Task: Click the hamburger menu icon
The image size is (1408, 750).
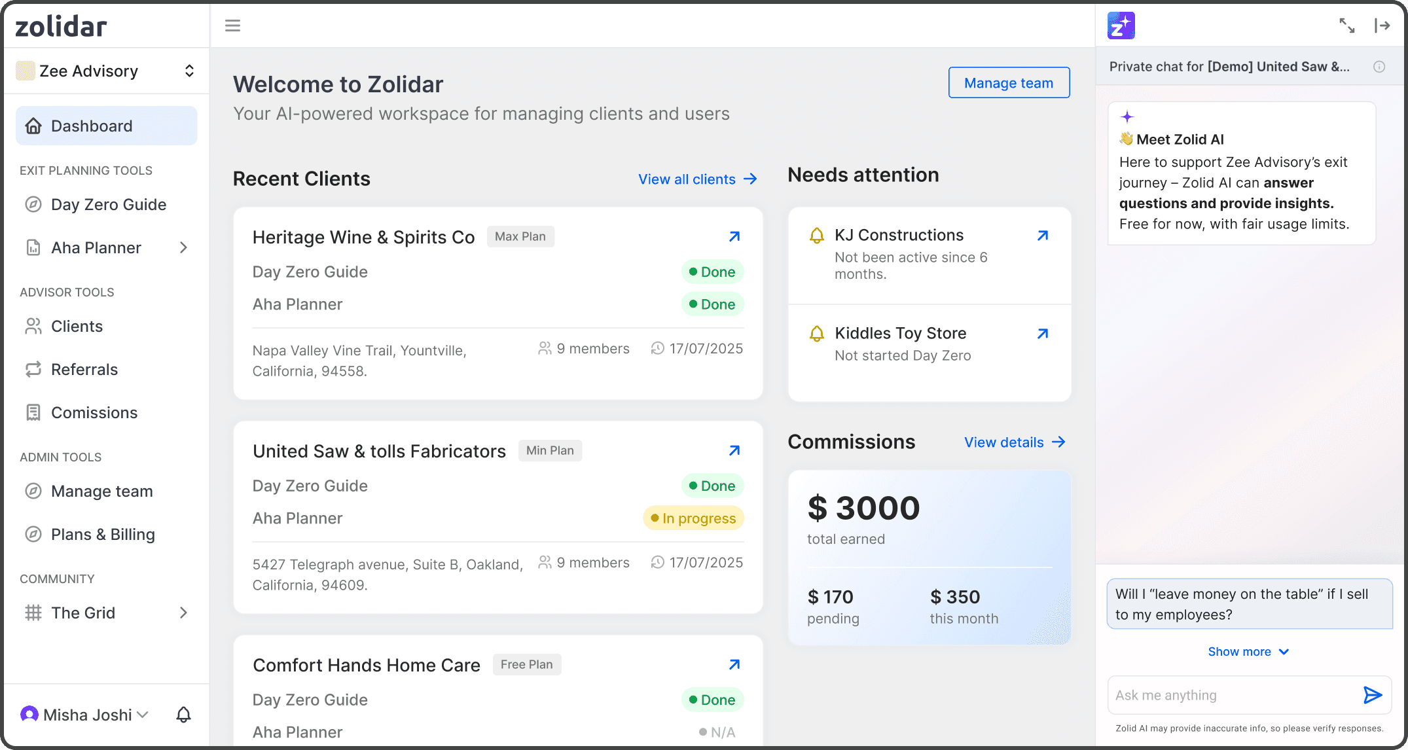Action: point(232,26)
